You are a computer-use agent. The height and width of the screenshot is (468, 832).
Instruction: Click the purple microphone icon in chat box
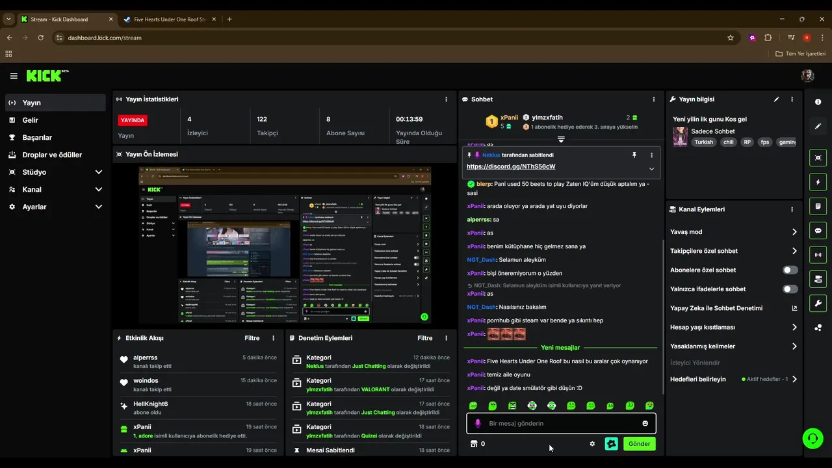pyautogui.click(x=478, y=423)
